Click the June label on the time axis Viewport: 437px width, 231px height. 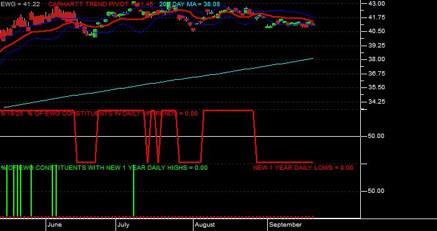point(55,225)
